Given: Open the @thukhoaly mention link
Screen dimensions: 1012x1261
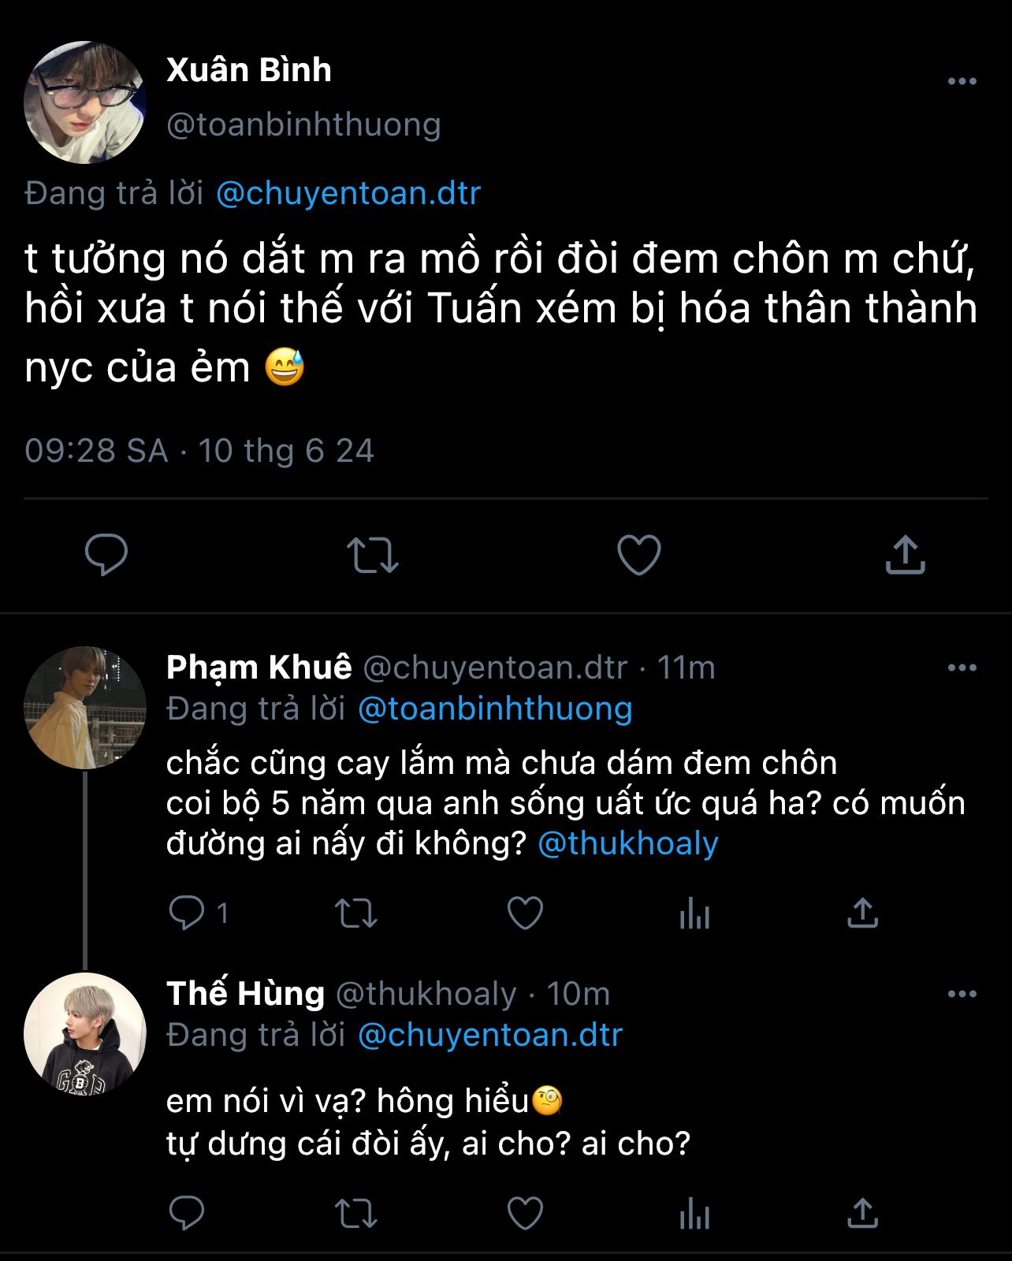Looking at the screenshot, I should coord(627,843).
